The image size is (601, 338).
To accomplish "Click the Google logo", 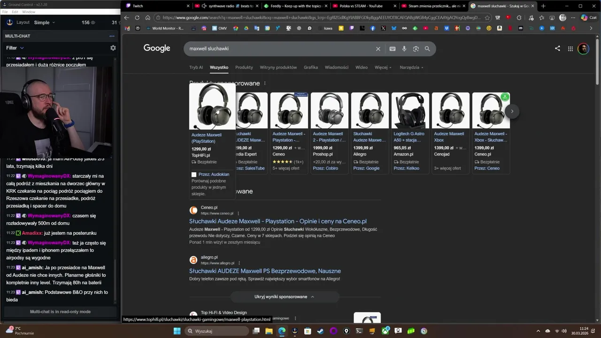I will click(x=157, y=48).
